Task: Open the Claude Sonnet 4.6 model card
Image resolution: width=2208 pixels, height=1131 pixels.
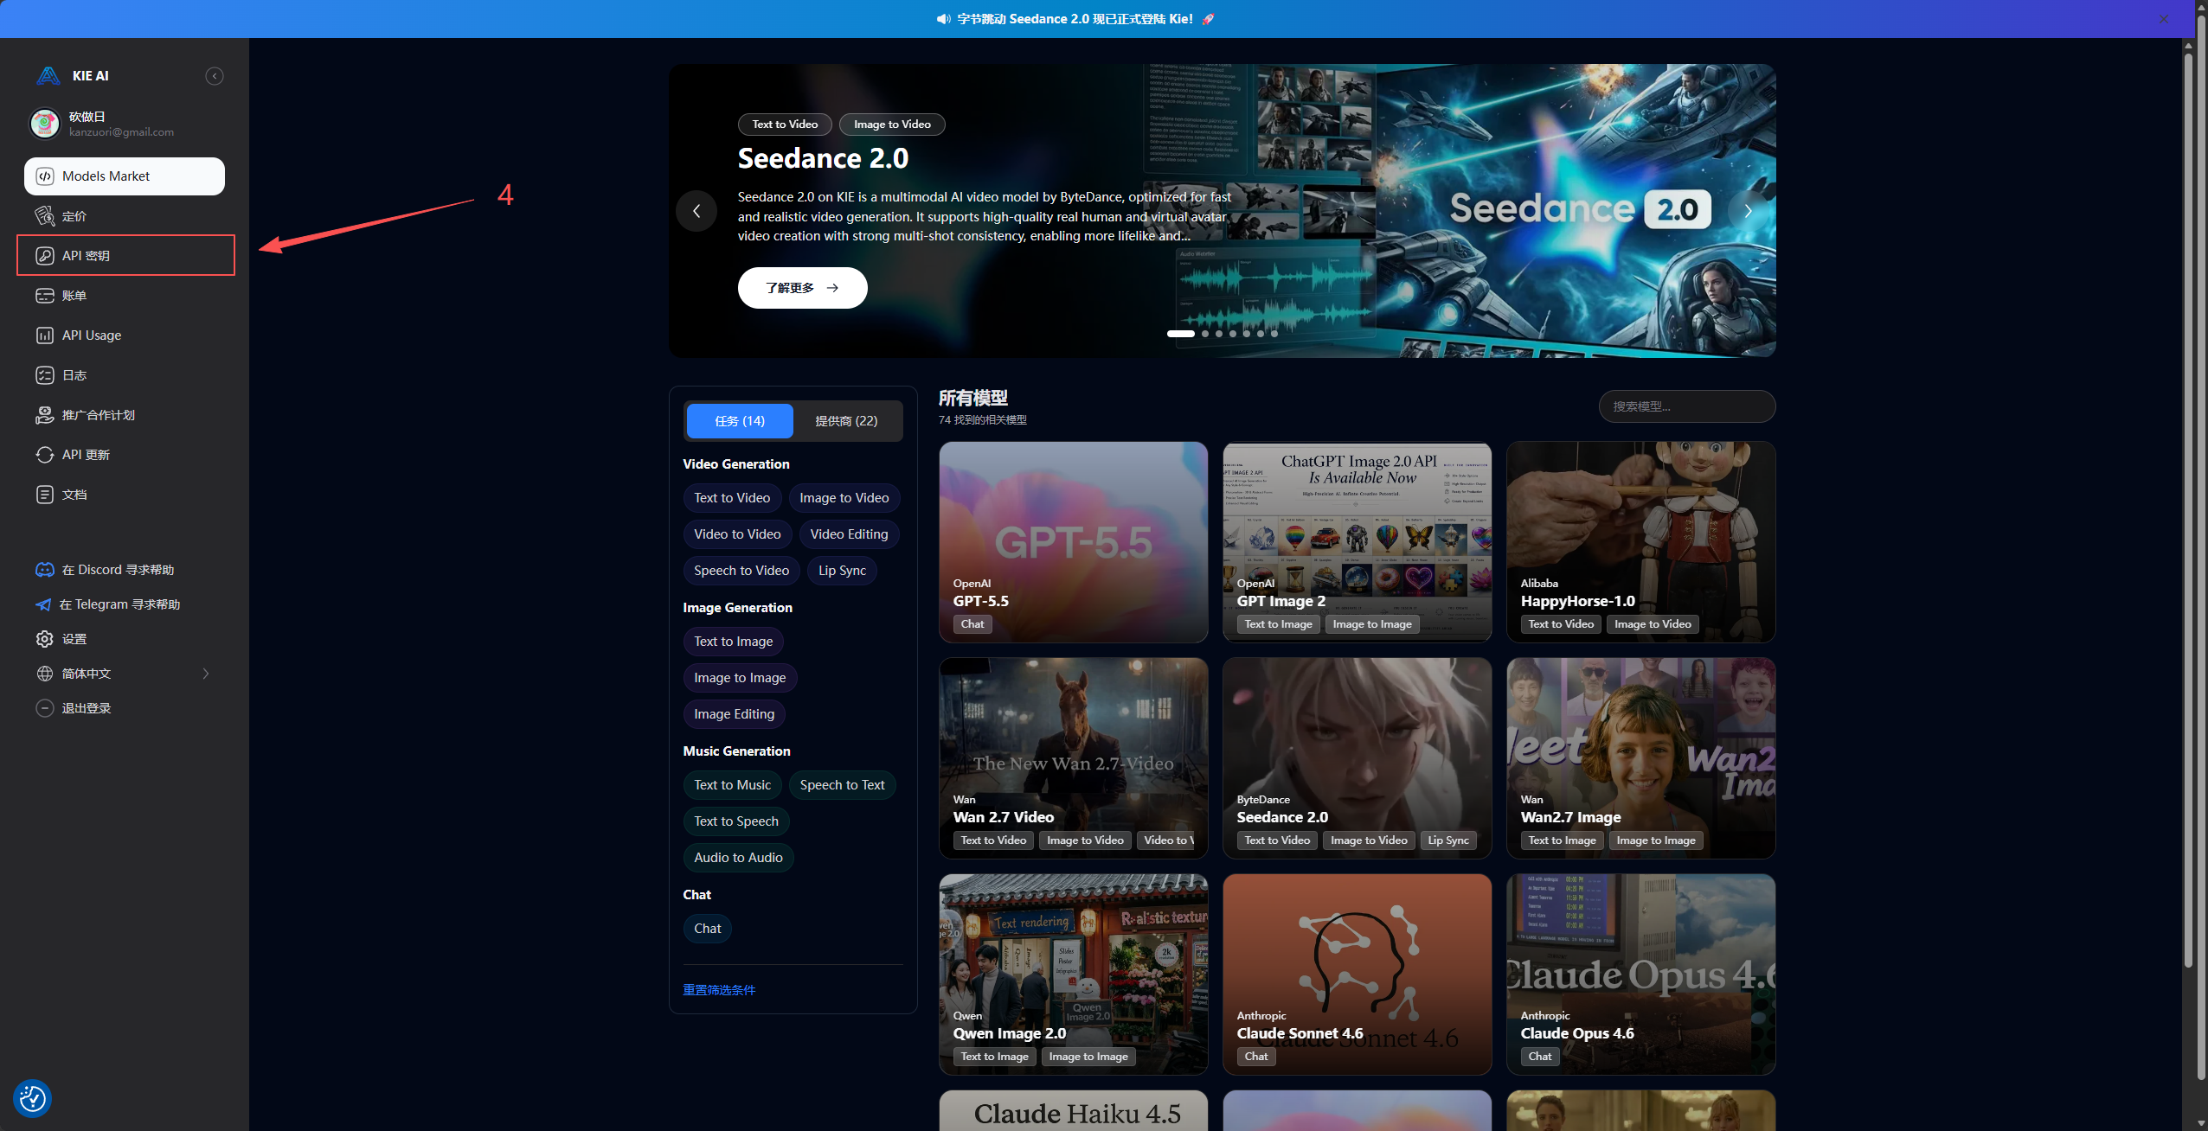Action: (x=1358, y=974)
